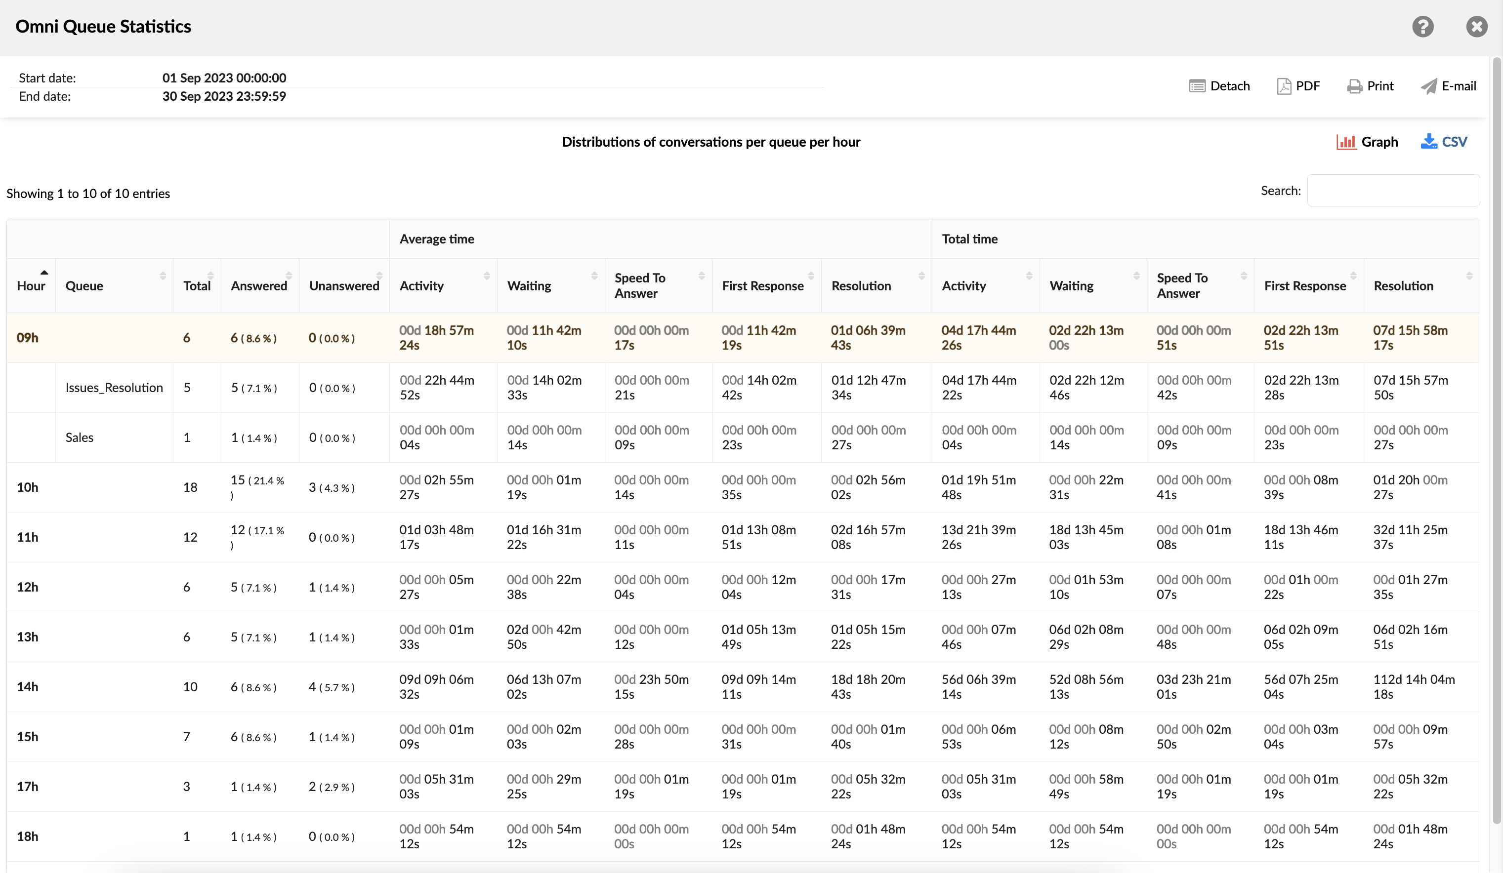Click the 15 (21.4 %) answered cell
The image size is (1503, 873).
259,487
